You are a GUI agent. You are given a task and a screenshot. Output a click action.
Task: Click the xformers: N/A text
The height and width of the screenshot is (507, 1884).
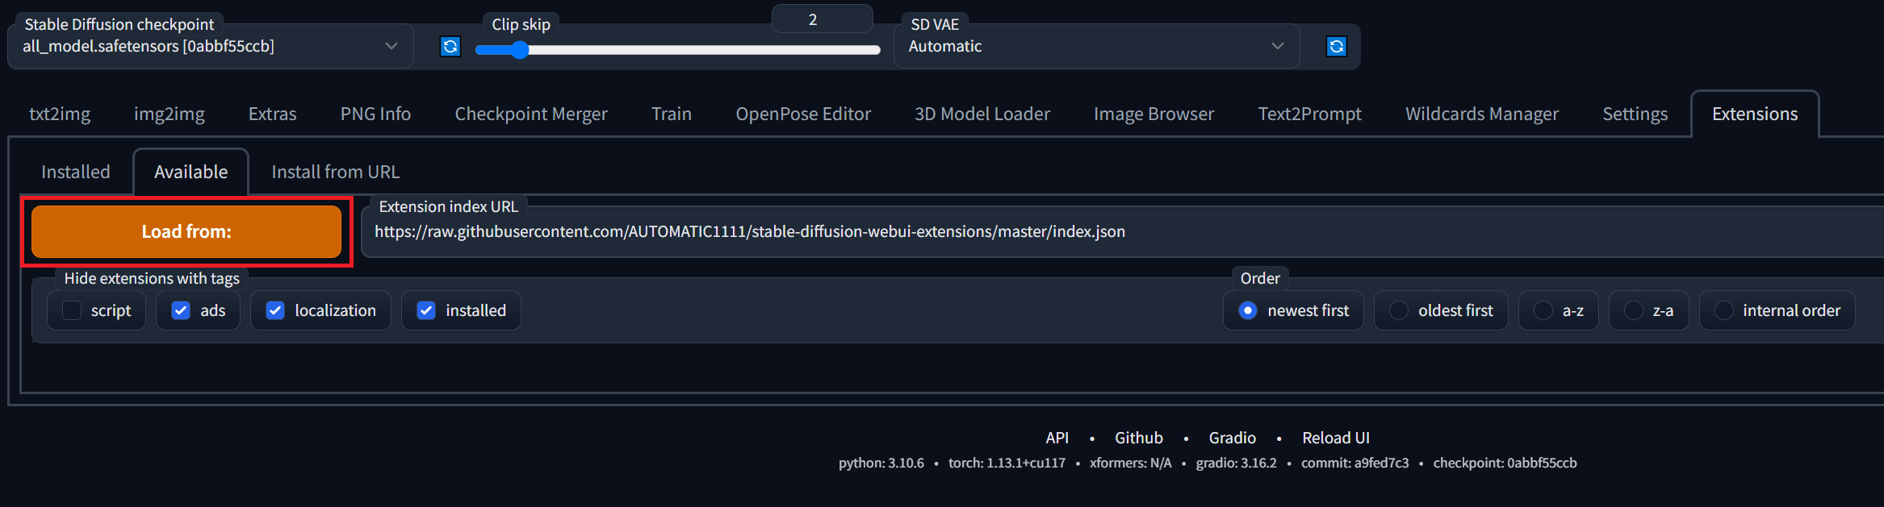click(x=1131, y=463)
